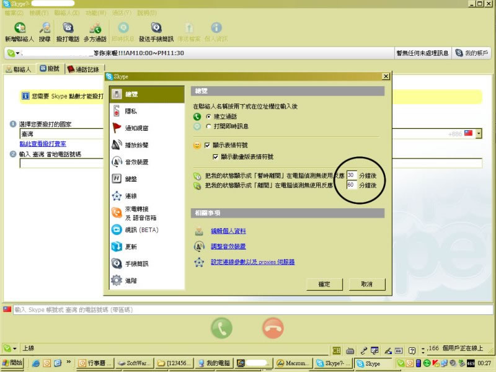Open 來電轉接及語音信箱 call forwarding options
This screenshot has height=372, width=496.
(147, 213)
